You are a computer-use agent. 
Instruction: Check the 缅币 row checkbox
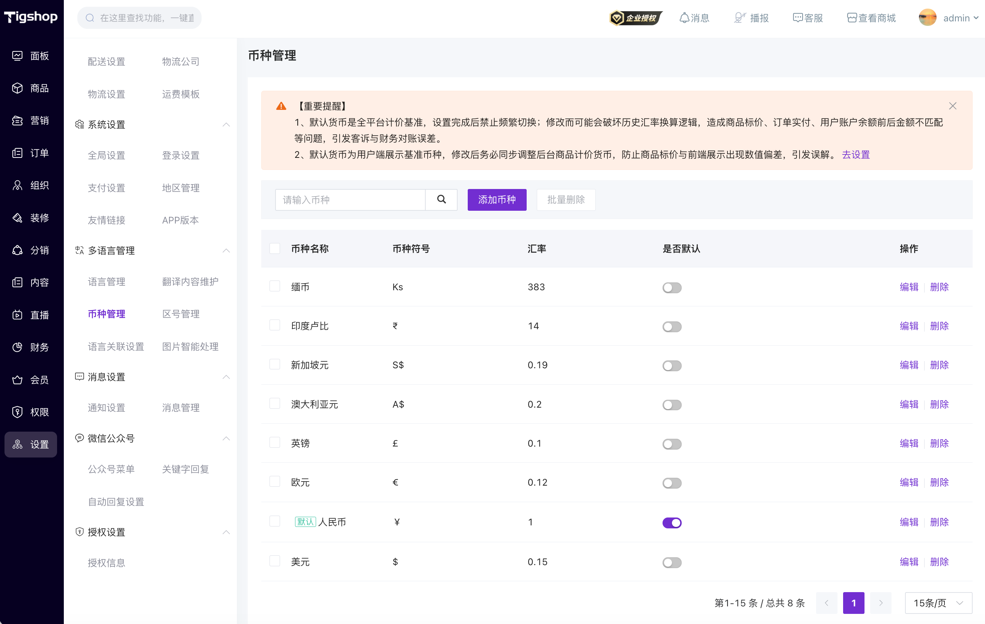(x=275, y=286)
